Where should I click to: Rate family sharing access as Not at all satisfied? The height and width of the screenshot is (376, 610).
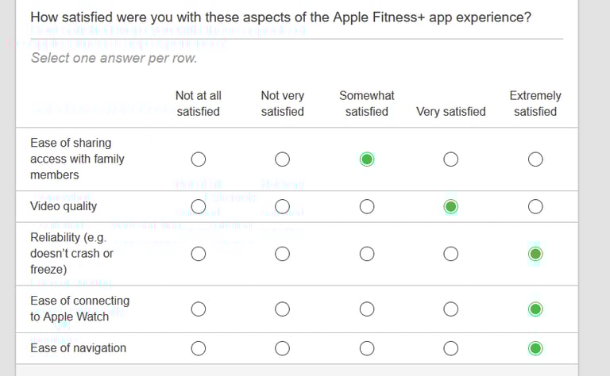coord(199,159)
